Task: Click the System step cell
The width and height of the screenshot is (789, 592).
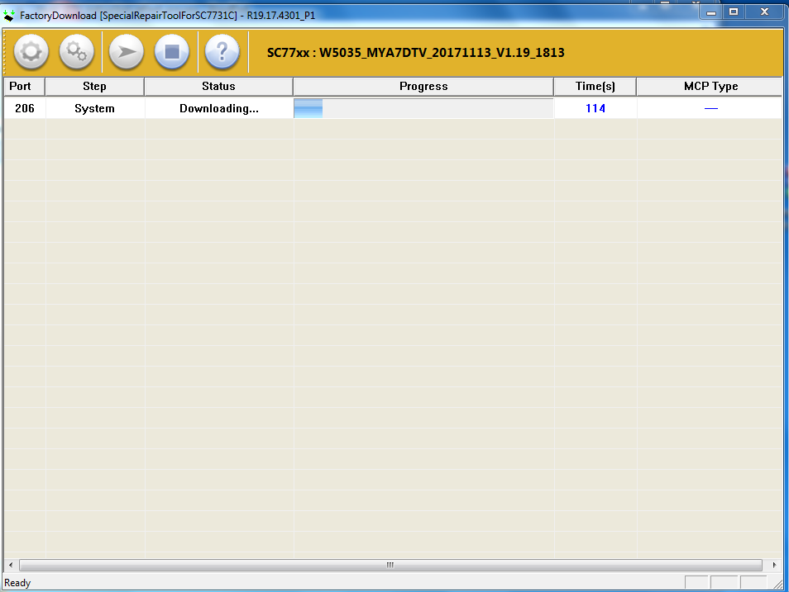Action: (94, 108)
